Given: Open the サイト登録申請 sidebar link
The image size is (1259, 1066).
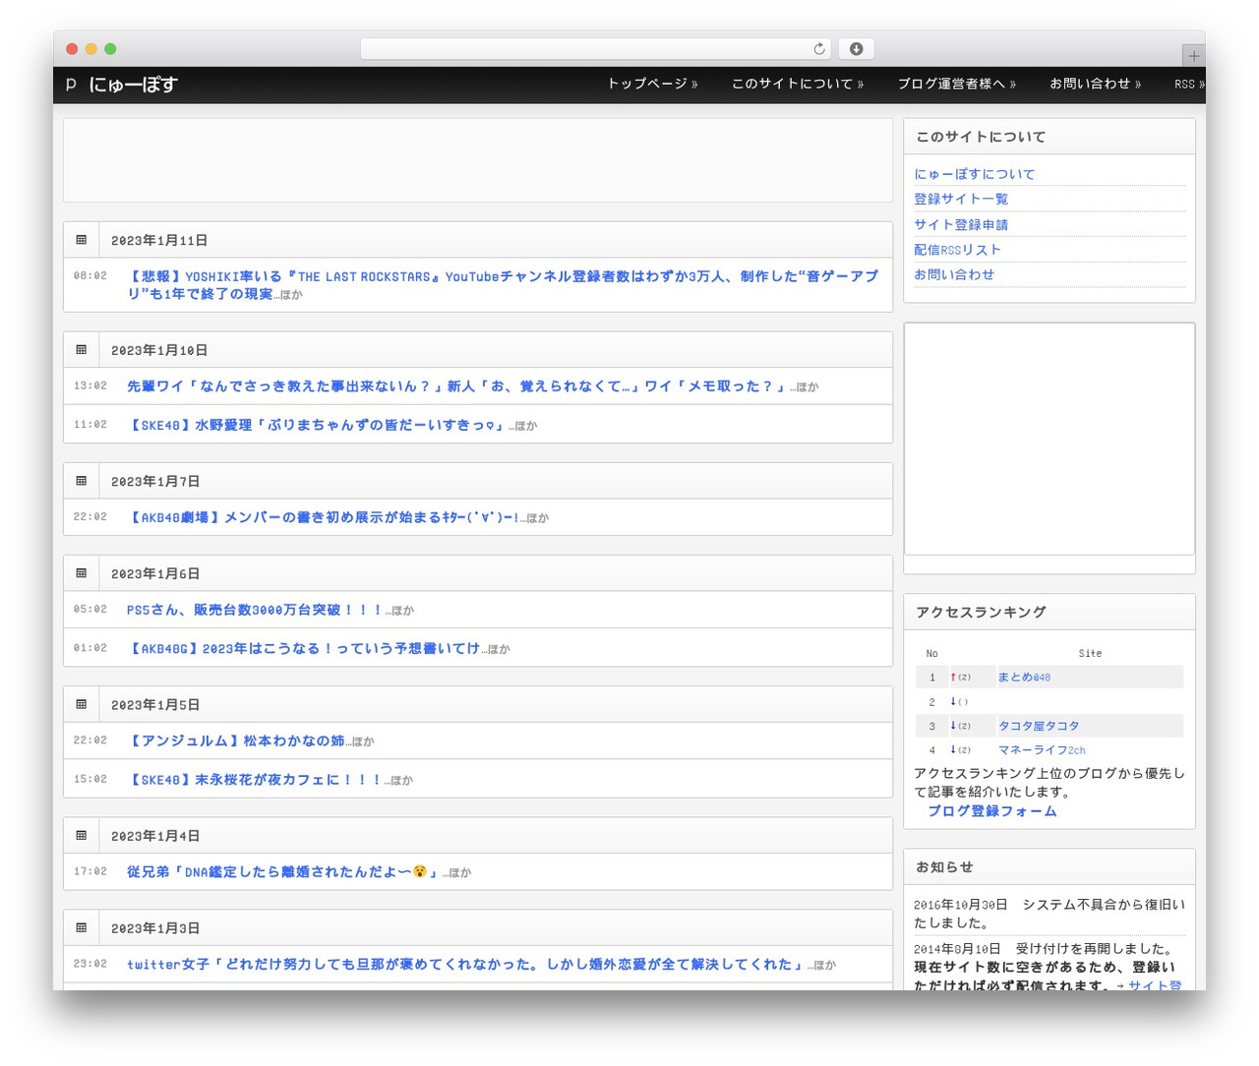Looking at the screenshot, I should 961,224.
